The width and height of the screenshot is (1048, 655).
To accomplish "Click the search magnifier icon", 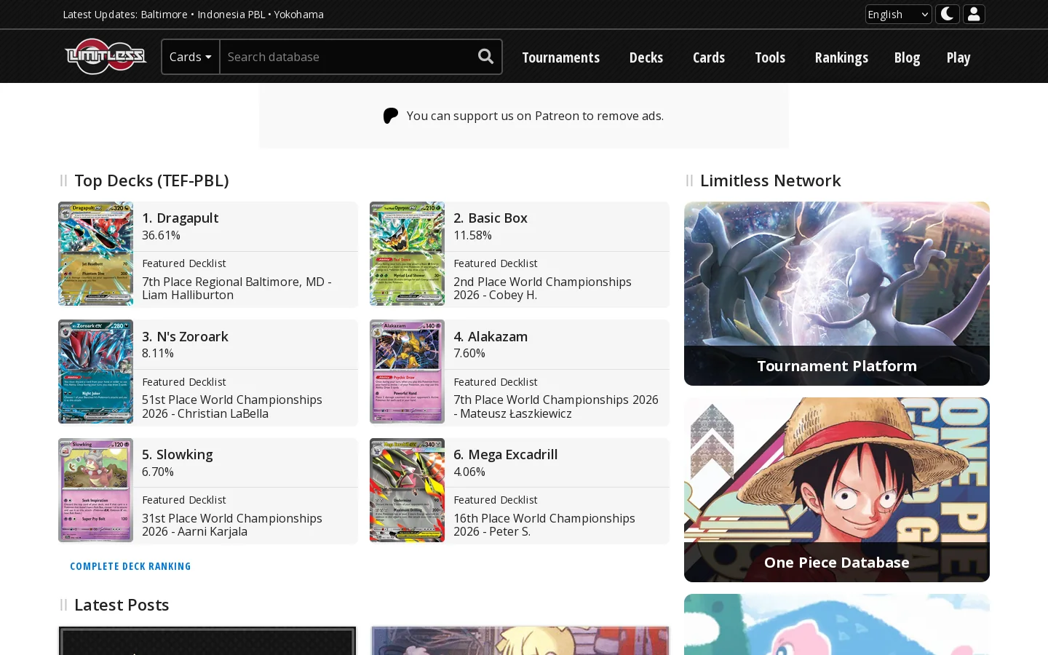I will [485, 57].
